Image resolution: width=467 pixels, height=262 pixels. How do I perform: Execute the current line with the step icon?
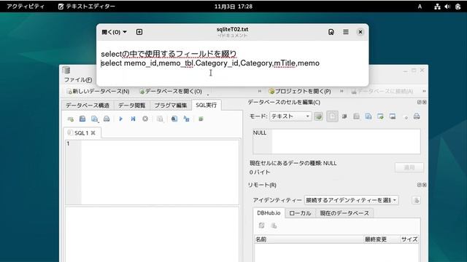click(x=133, y=119)
